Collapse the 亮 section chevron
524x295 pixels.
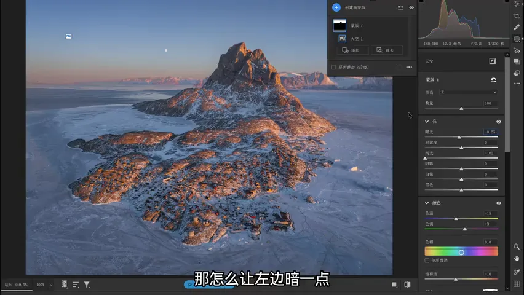pyautogui.click(x=427, y=121)
